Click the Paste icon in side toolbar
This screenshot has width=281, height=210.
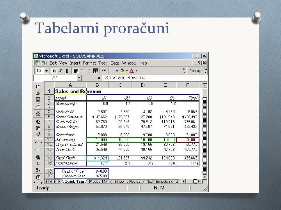tap(38, 128)
